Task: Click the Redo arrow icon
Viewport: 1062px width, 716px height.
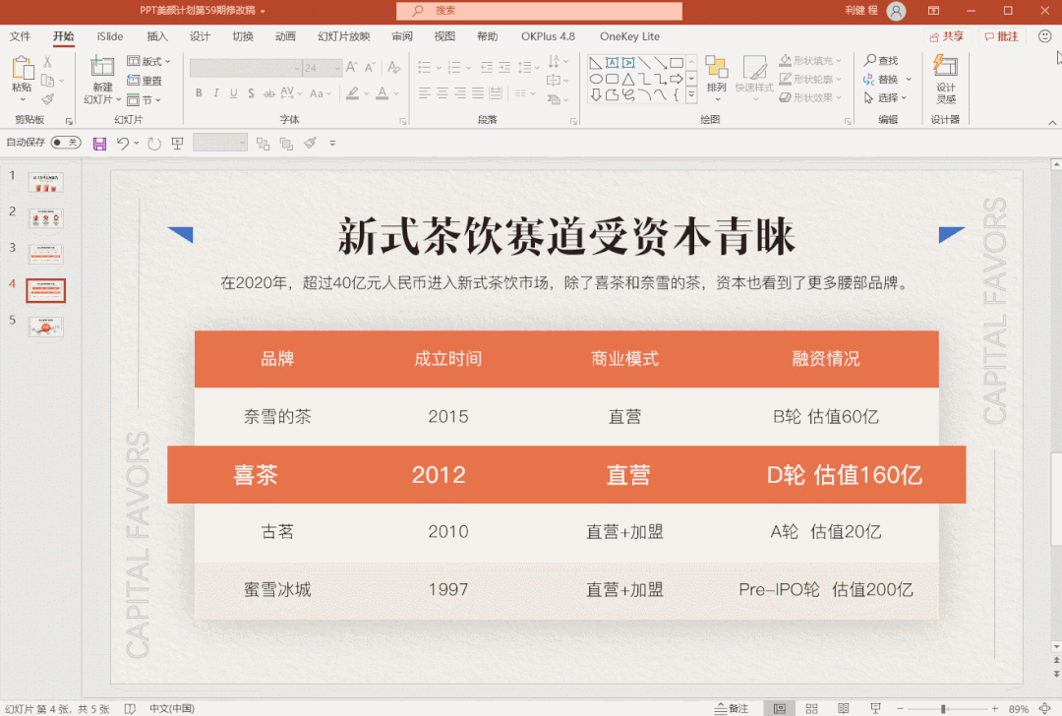Action: click(x=154, y=143)
